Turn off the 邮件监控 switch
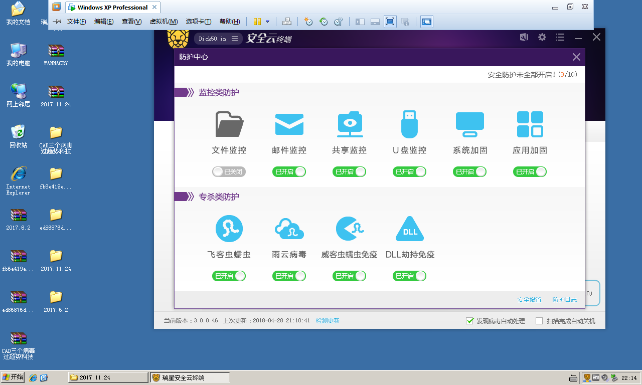Image resolution: width=642 pixels, height=385 pixels. (x=289, y=172)
